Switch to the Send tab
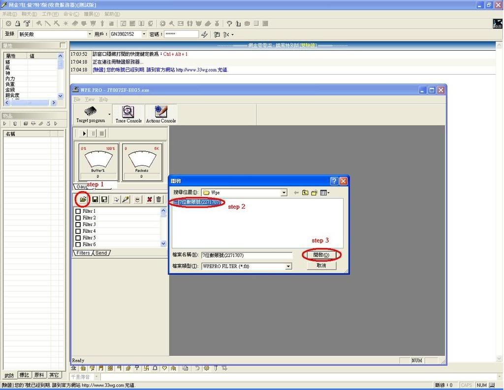Screen dimensions: 504x390 (101, 253)
